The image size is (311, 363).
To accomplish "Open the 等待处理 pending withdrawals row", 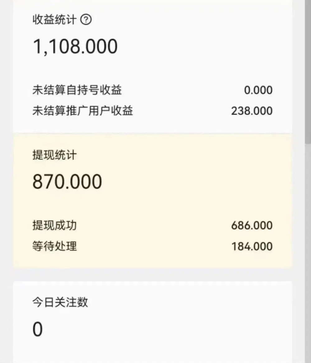I will click(x=152, y=246).
